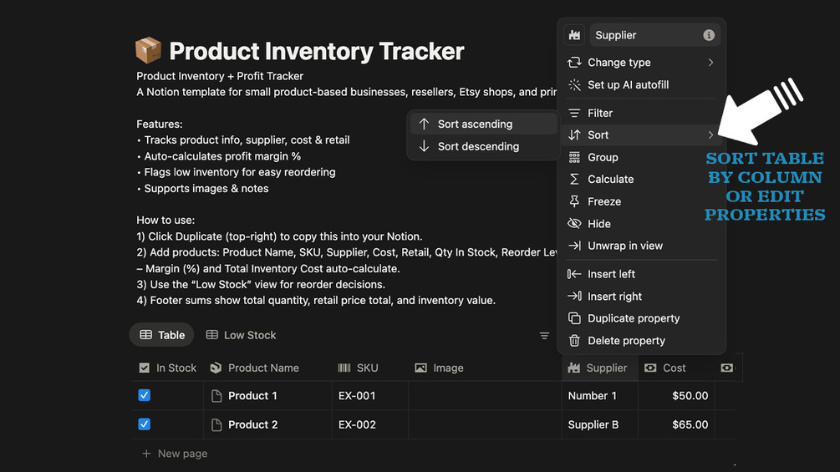
Task: Click the Image column header icon
Action: [x=420, y=368]
